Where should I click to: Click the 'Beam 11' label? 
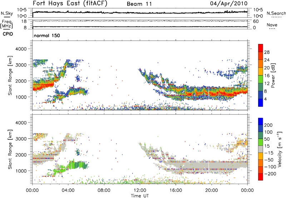pyautogui.click(x=139, y=4)
